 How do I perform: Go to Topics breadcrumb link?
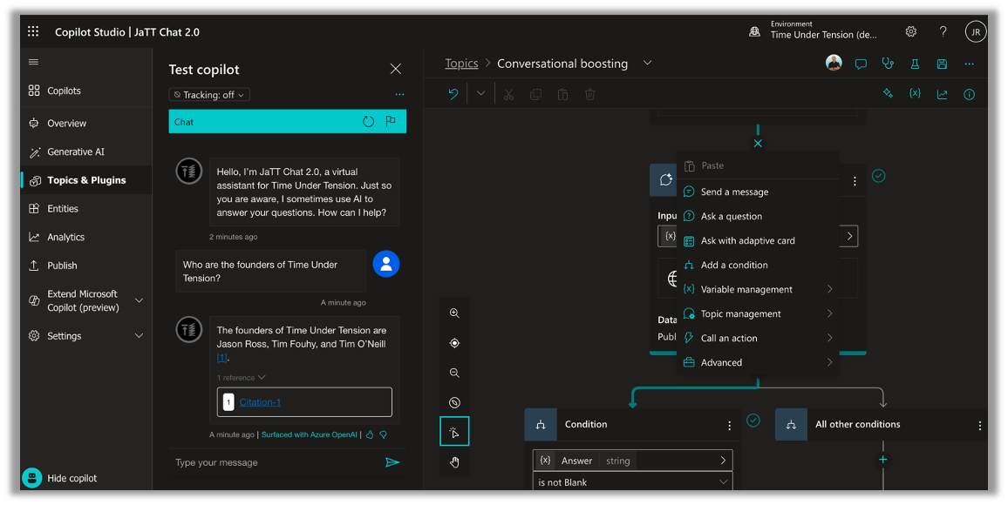461,63
